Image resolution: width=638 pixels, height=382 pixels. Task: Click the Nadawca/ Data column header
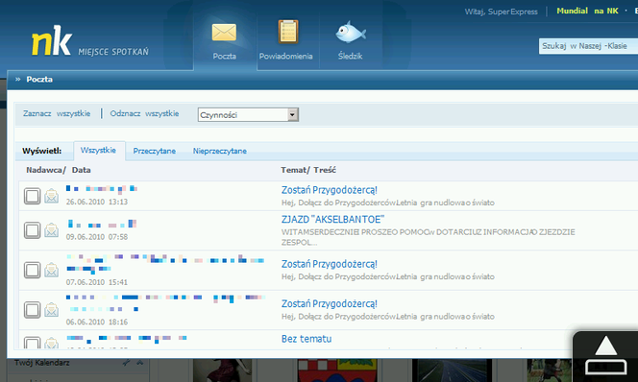point(59,170)
